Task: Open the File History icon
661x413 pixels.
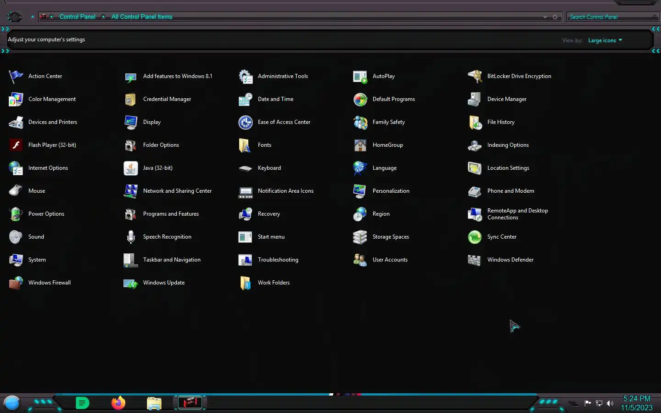Action: (475, 122)
